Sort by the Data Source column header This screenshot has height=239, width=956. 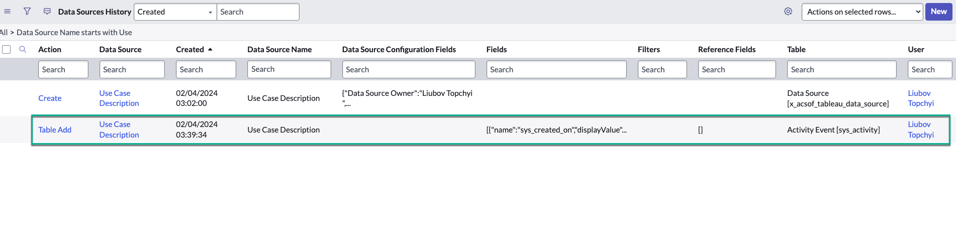point(120,49)
